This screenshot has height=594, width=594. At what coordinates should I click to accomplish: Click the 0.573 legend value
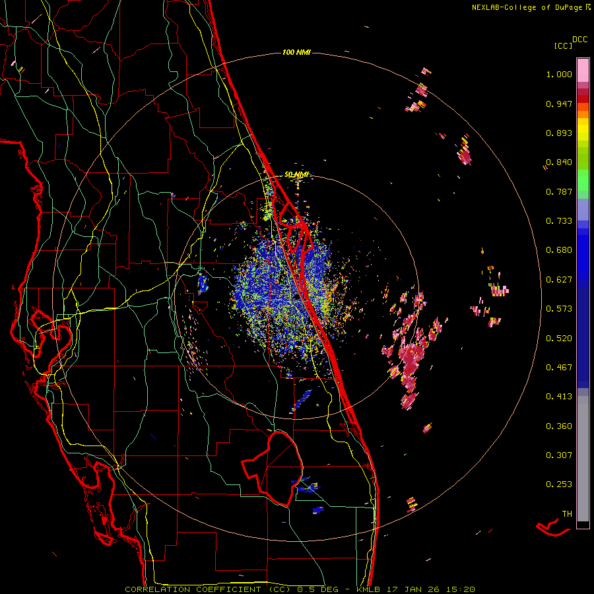559,309
